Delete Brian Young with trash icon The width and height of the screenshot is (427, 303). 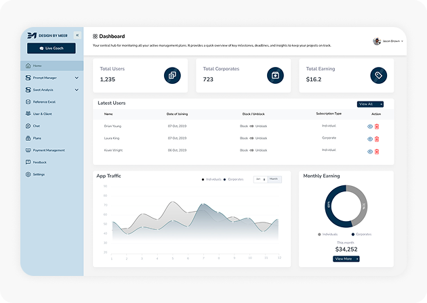point(377,126)
